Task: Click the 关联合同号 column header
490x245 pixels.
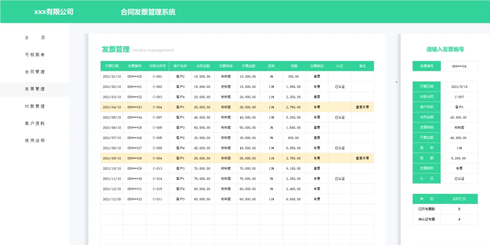Action: tap(157, 66)
